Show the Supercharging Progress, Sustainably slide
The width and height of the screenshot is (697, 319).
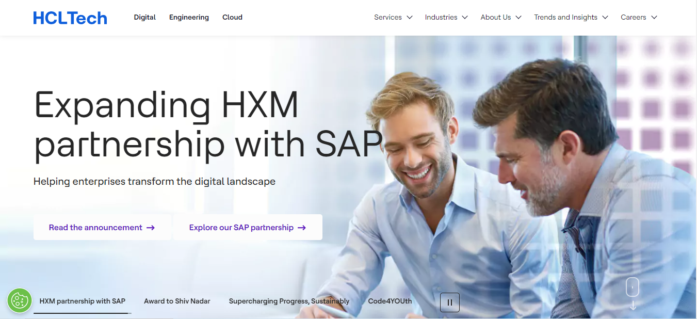[x=289, y=301]
